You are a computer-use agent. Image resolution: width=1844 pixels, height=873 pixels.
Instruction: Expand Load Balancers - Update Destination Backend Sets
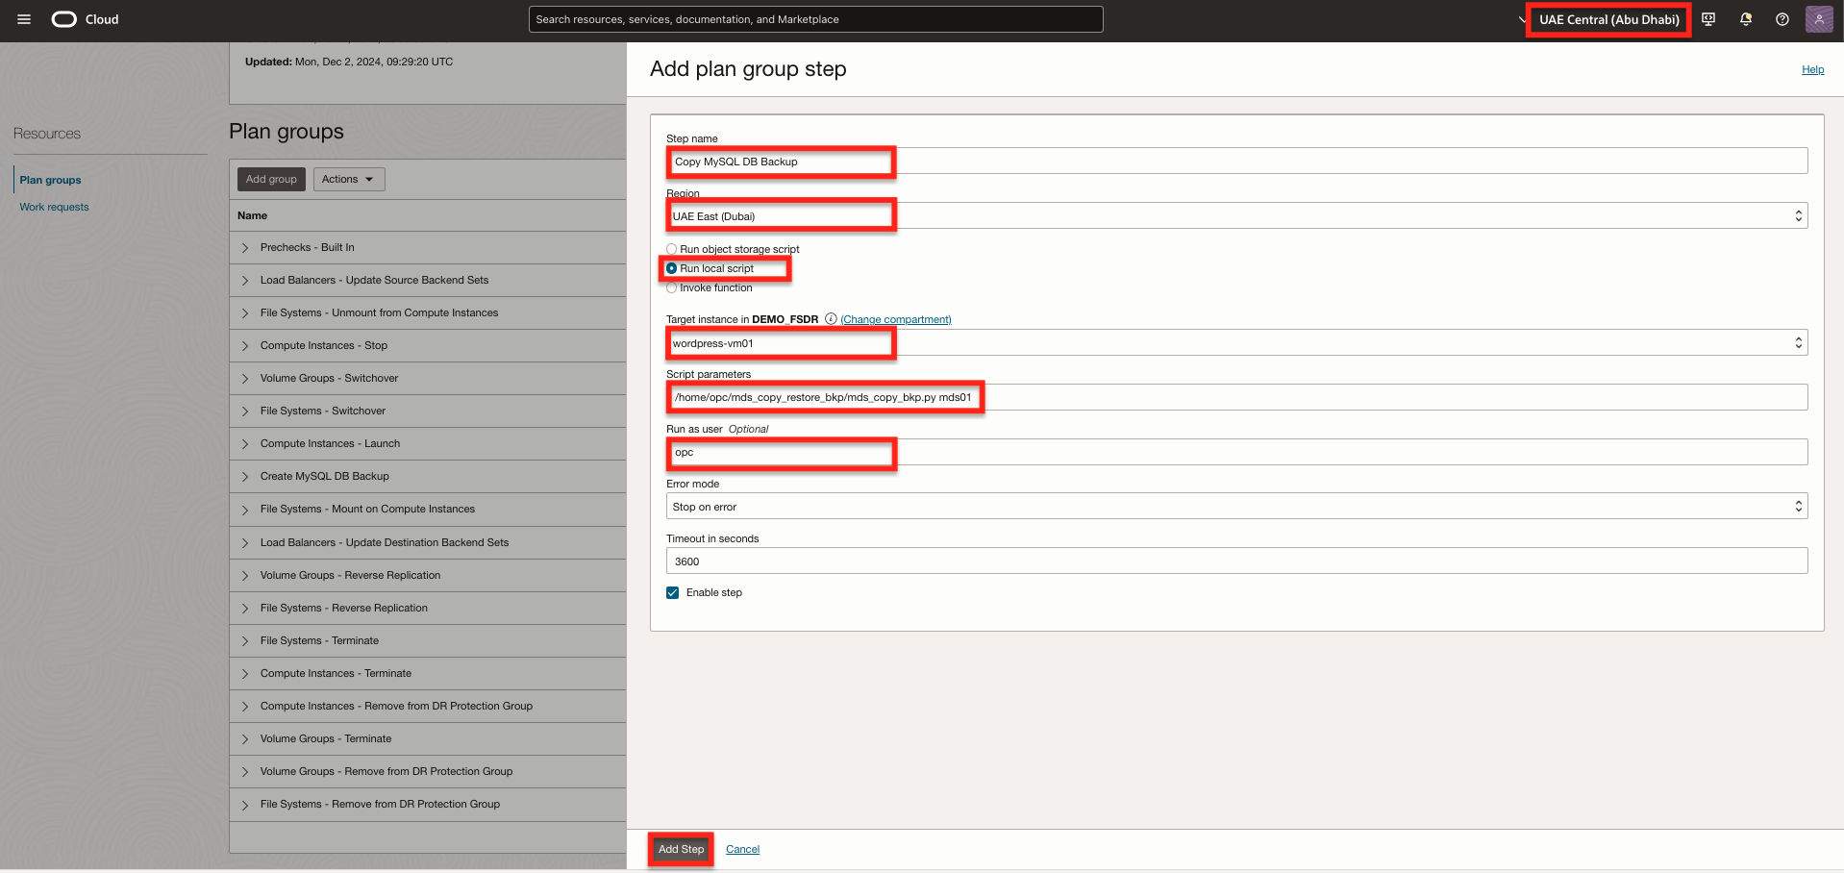[245, 543]
